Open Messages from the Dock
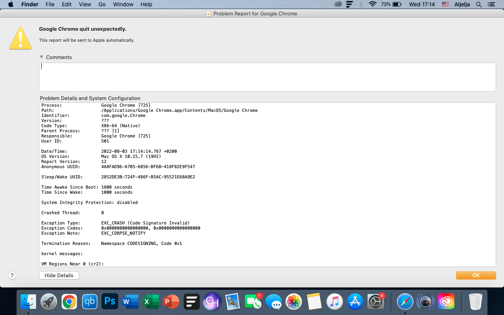504x315 pixels. 274,302
